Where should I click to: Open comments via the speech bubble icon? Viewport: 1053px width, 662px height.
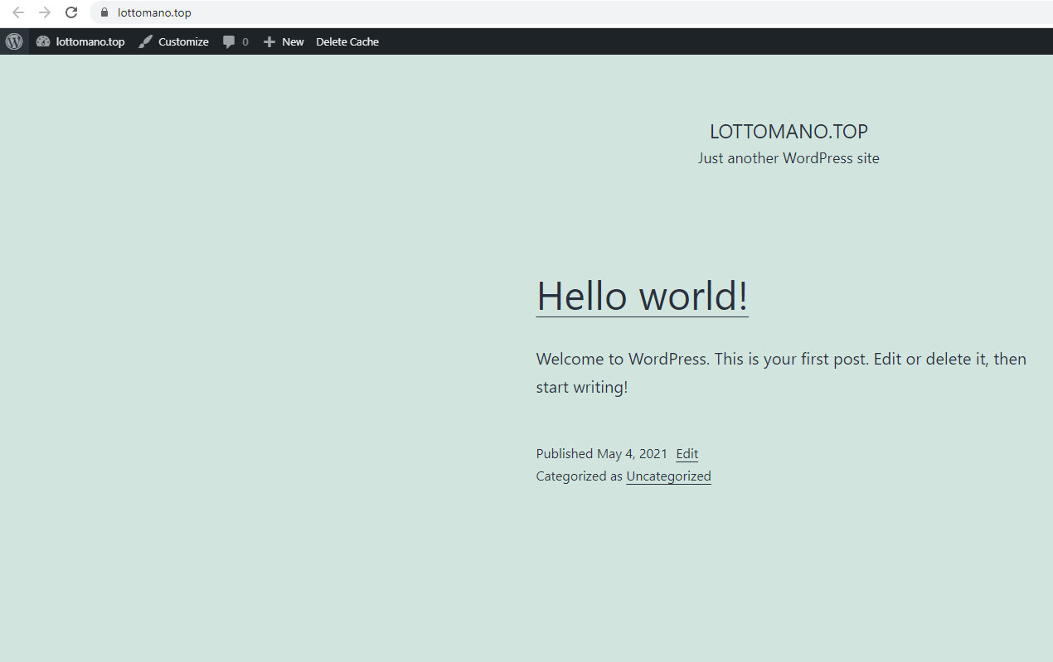pyautogui.click(x=229, y=41)
